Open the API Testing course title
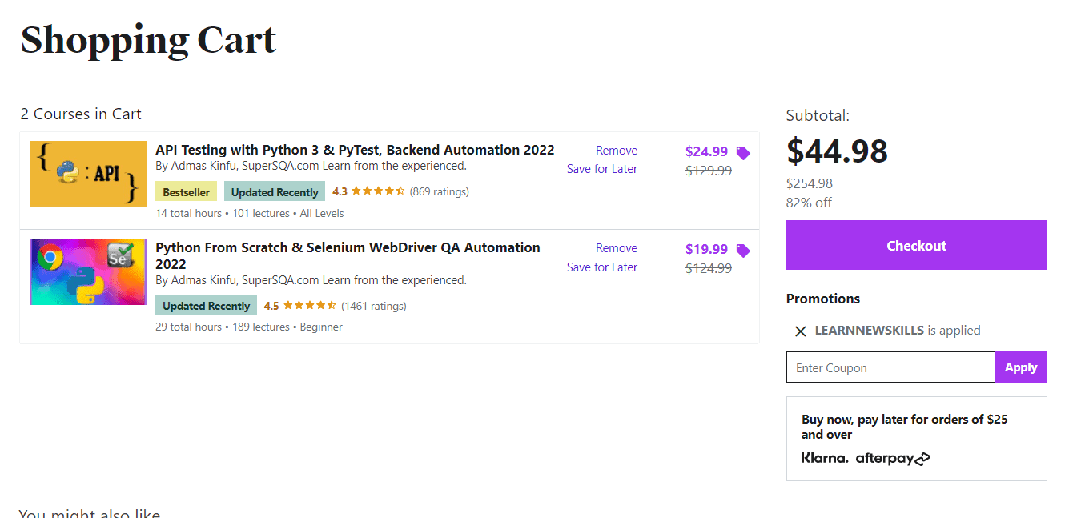1069x518 pixels. (x=355, y=149)
